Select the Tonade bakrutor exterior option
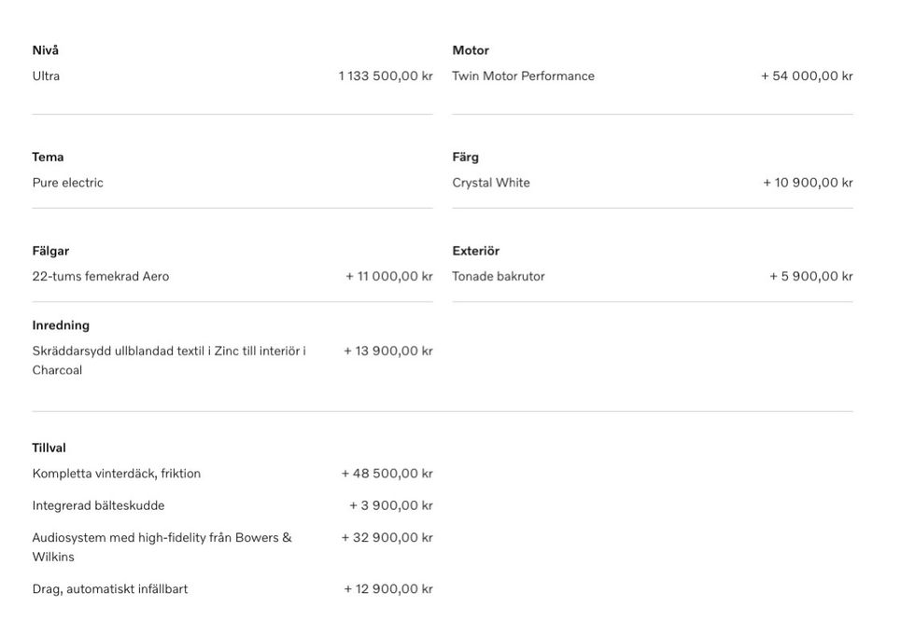 [499, 277]
